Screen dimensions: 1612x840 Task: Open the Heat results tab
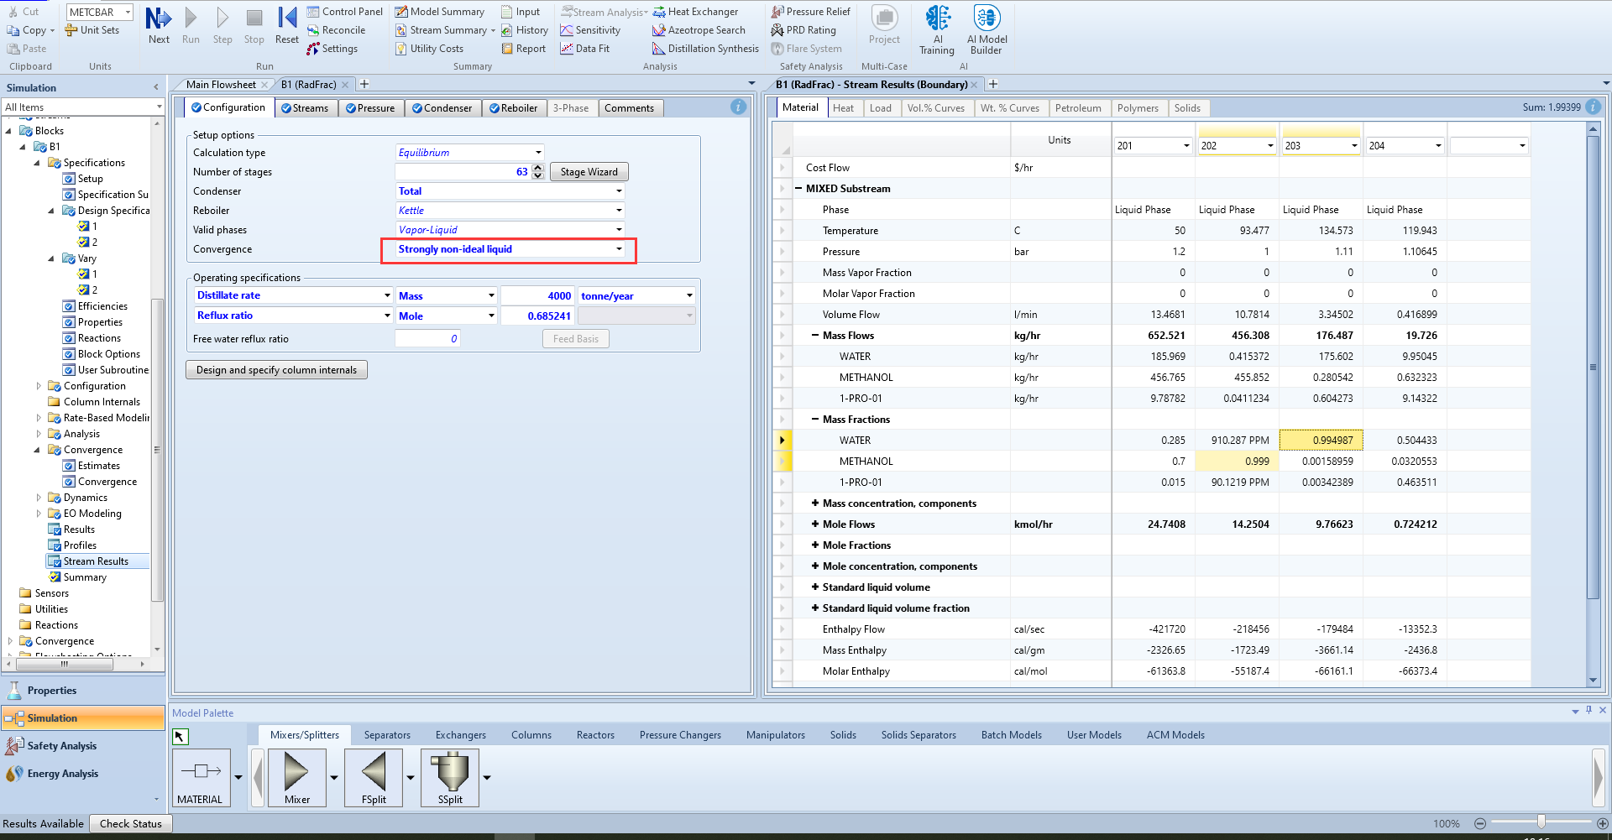[x=843, y=108]
